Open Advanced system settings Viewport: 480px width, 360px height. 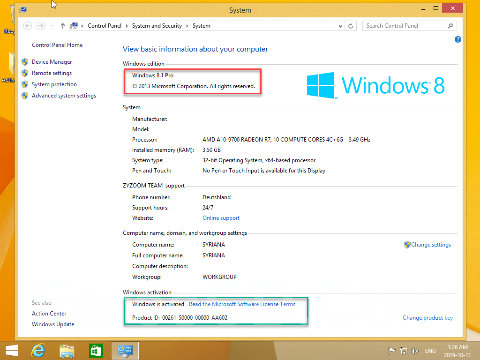(64, 96)
